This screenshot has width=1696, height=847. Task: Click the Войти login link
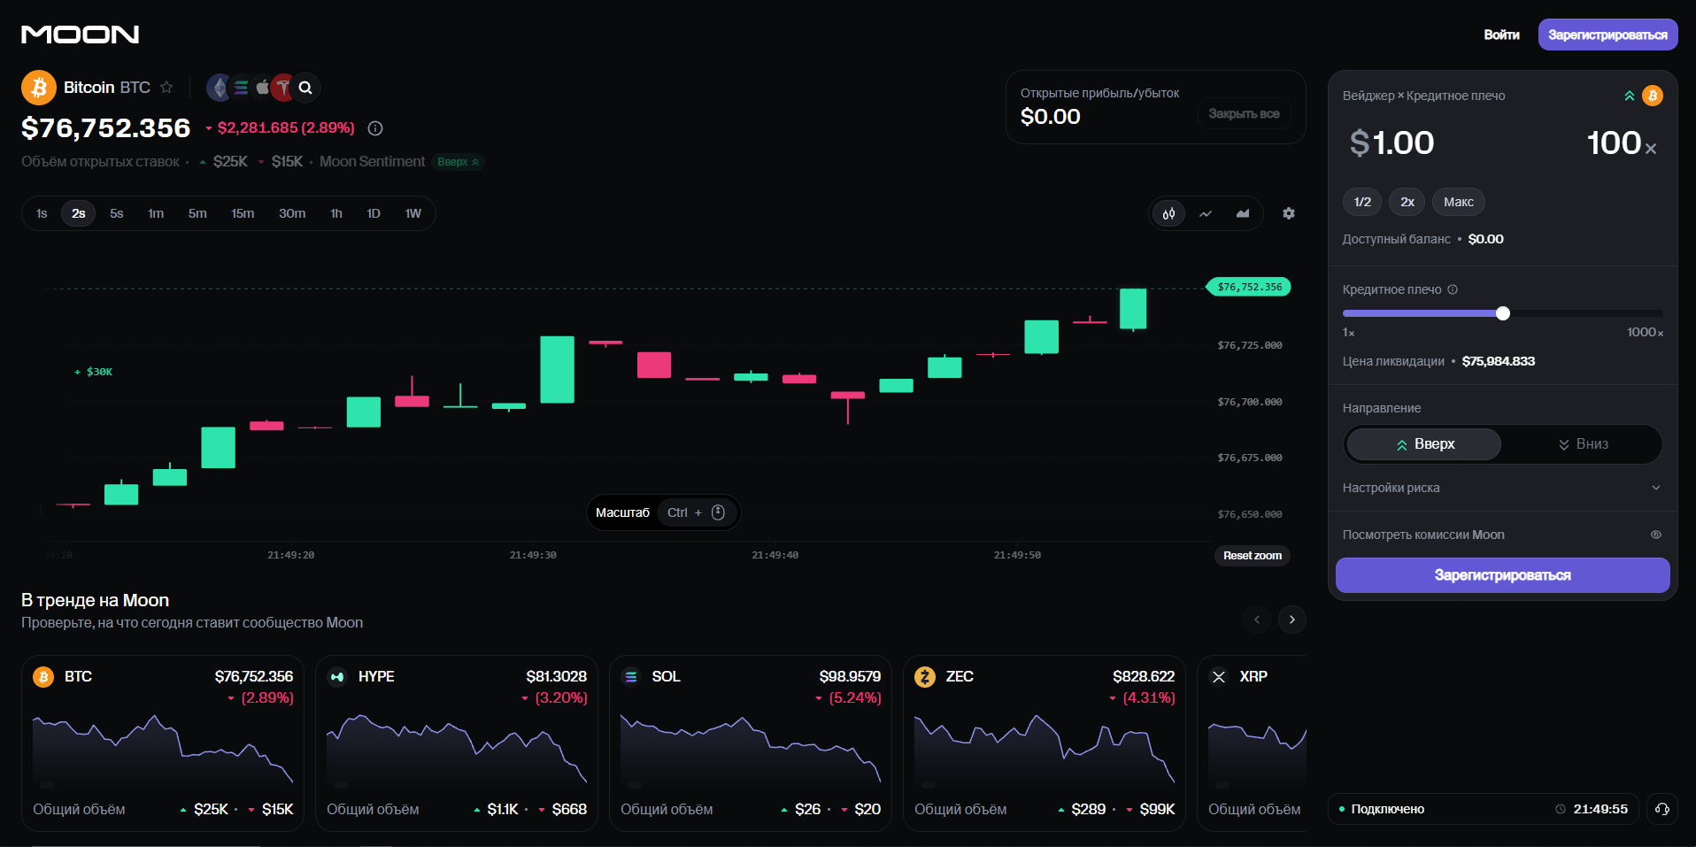[1501, 35]
